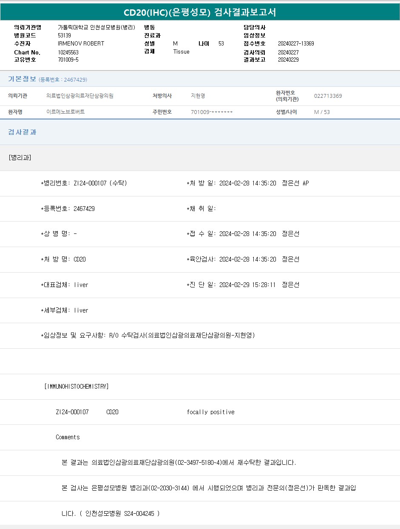Click the Chart No. value 10245563
Image resolution: width=400 pixels, height=529 pixels.
[68, 52]
